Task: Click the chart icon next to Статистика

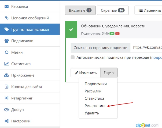Action: [6, 64]
